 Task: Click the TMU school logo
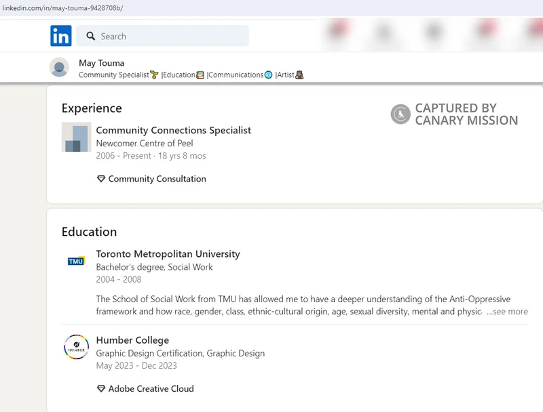[x=76, y=261]
